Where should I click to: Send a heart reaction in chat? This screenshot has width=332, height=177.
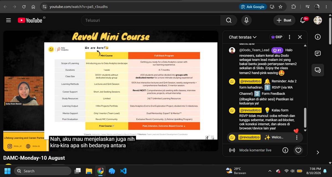click(298, 150)
